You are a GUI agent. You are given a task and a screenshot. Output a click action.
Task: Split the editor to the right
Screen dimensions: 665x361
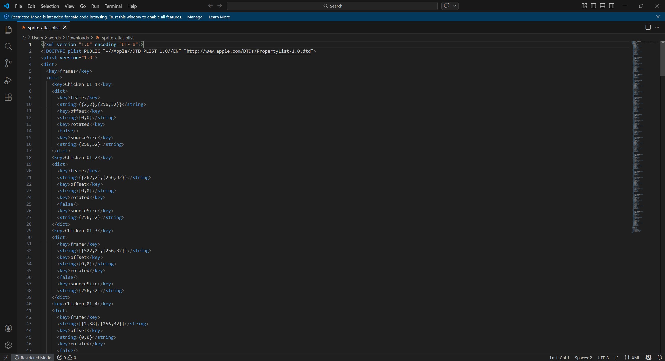click(x=648, y=27)
